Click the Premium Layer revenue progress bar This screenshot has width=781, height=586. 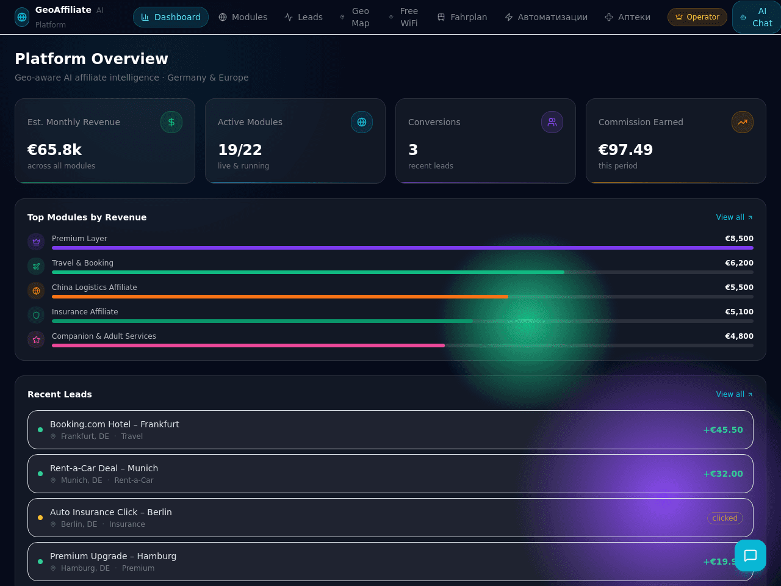pos(403,248)
